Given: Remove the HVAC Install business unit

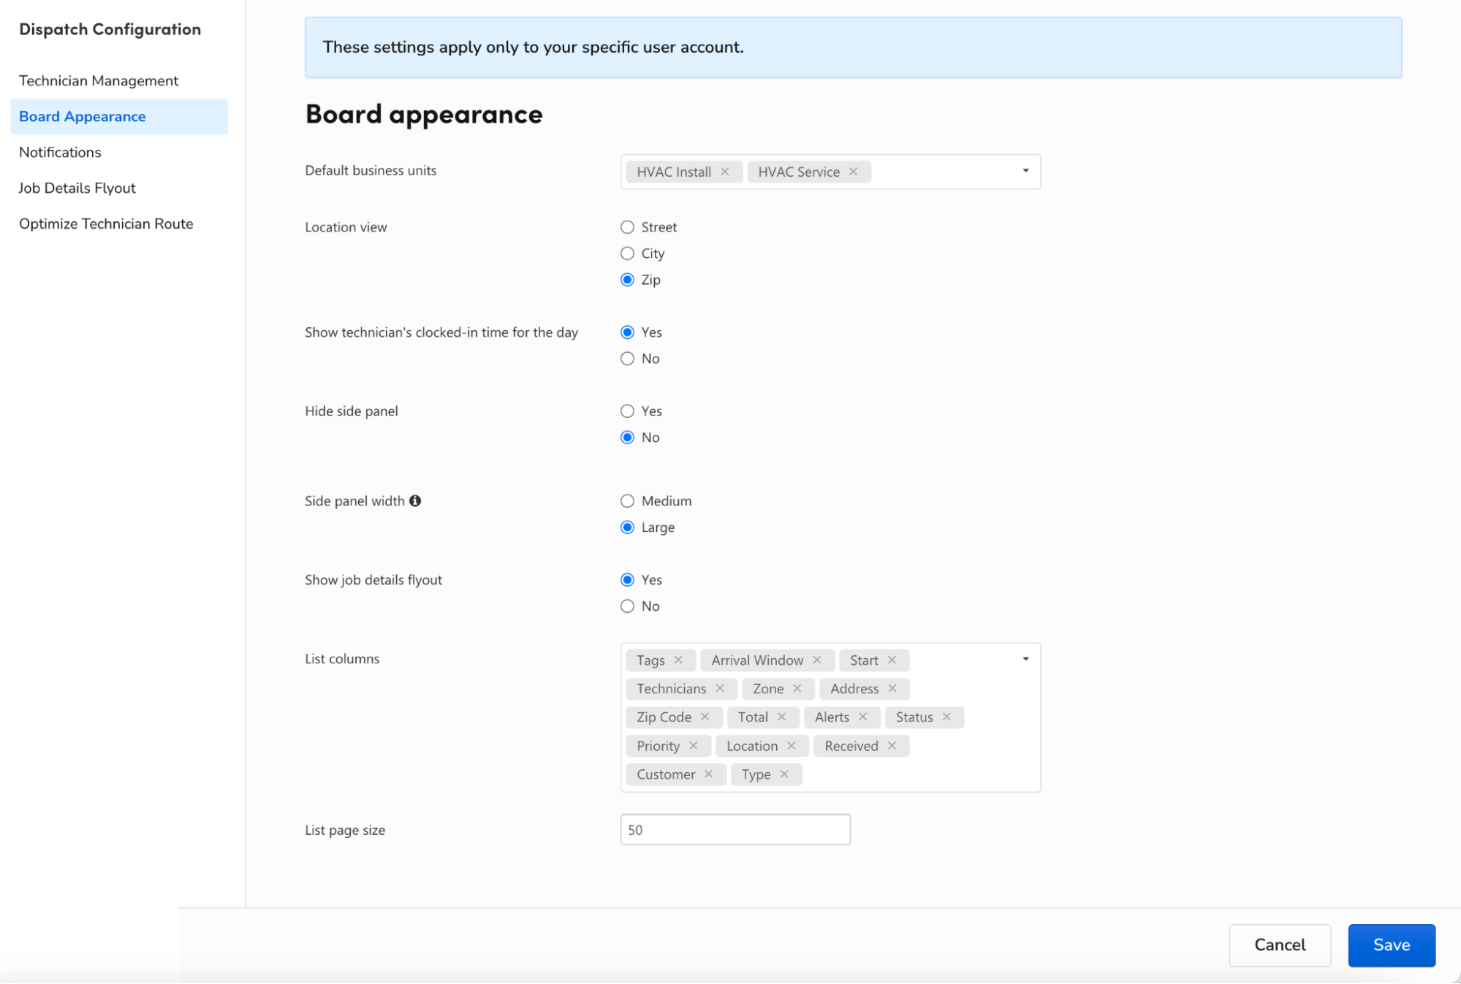Looking at the screenshot, I should point(725,172).
